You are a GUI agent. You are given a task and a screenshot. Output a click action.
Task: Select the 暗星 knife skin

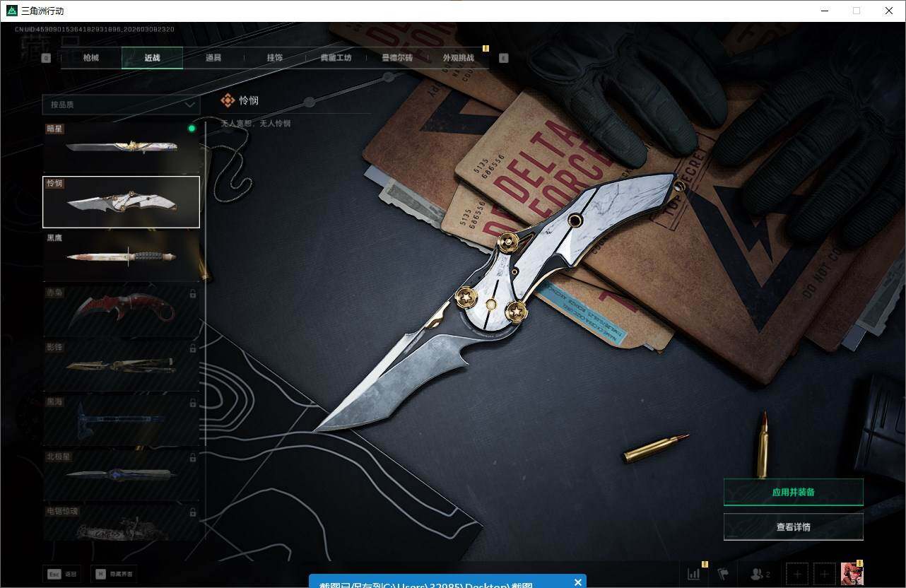click(x=121, y=148)
